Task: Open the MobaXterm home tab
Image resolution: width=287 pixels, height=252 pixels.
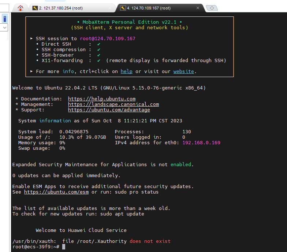Action: point(20,8)
